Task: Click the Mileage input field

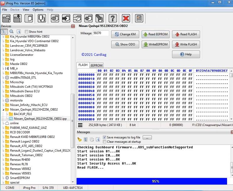Action: 101,33
